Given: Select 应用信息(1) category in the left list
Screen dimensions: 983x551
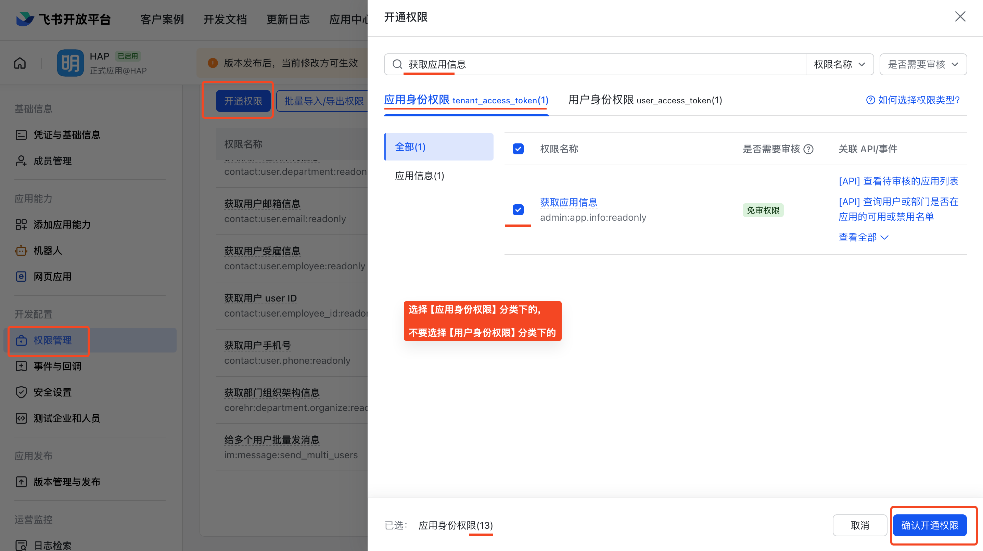Looking at the screenshot, I should (x=419, y=176).
